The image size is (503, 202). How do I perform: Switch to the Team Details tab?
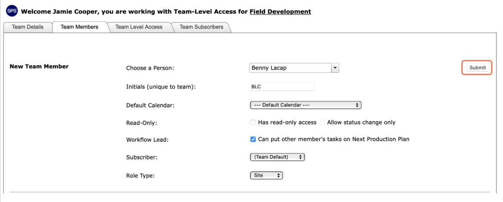pos(28,27)
